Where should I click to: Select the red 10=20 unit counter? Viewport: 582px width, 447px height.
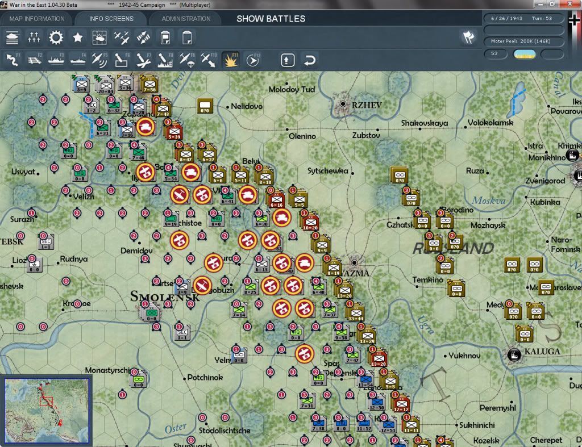[310, 222]
